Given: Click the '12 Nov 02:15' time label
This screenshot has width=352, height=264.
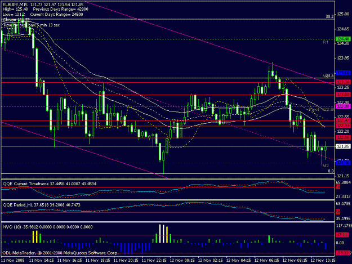Looking at the screenshot, I should click(210, 261).
